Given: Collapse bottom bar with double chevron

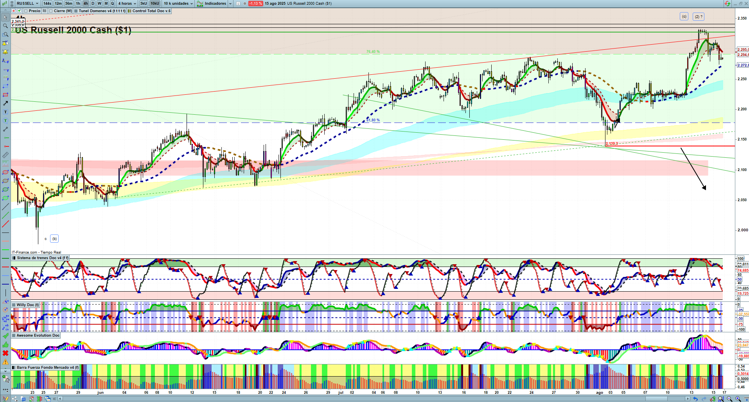Looking at the screenshot, I should click(x=55, y=399).
